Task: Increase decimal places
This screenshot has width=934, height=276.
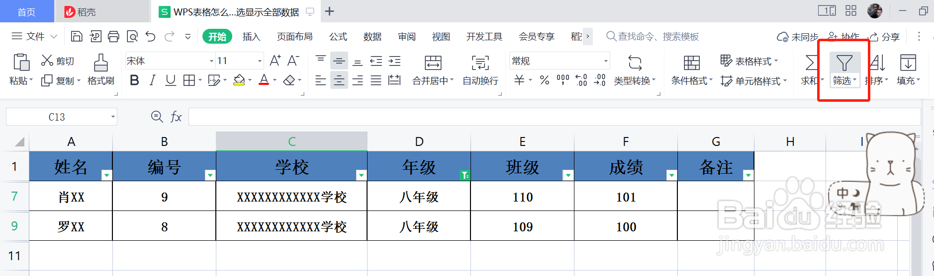Action: 581,80
